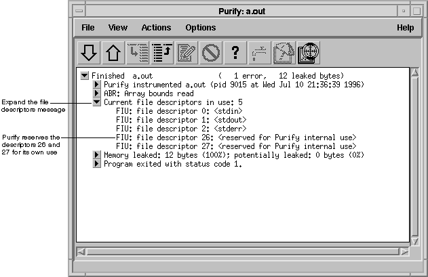Select FIU file descriptor 1 stdout row

coord(181,120)
